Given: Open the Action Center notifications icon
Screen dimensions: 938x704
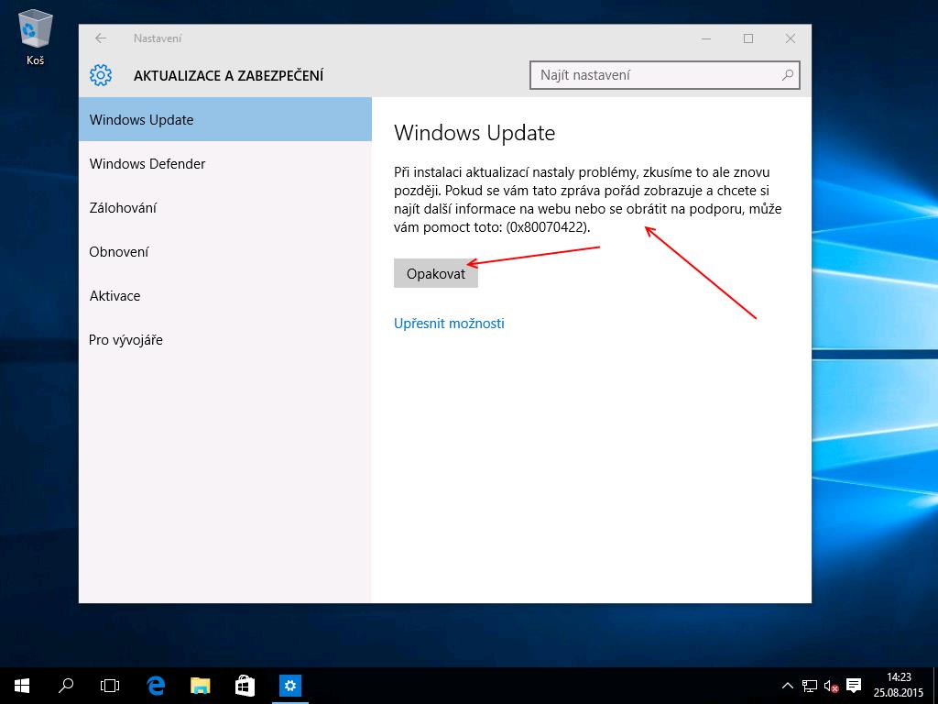Looking at the screenshot, I should (854, 686).
